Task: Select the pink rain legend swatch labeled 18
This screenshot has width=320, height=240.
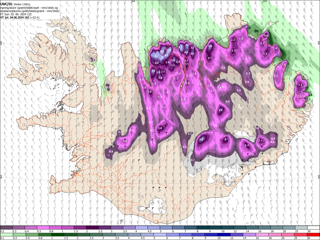Action: 275,235
